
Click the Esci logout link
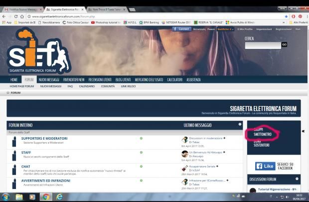click(298, 29)
